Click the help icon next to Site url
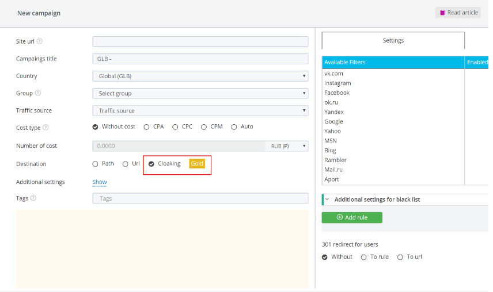 tap(40, 41)
